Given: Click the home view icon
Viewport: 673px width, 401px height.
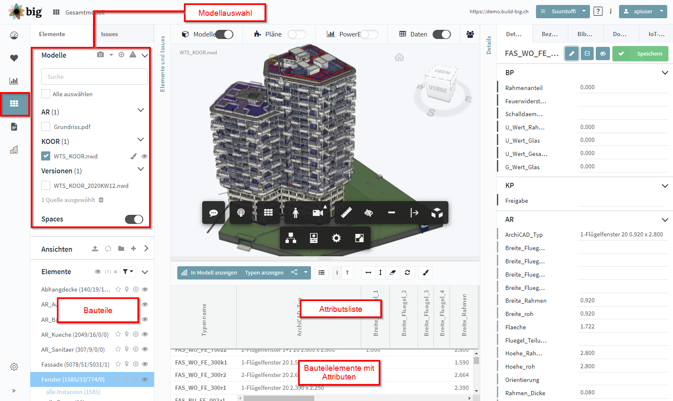Looking at the screenshot, I should (399, 57).
